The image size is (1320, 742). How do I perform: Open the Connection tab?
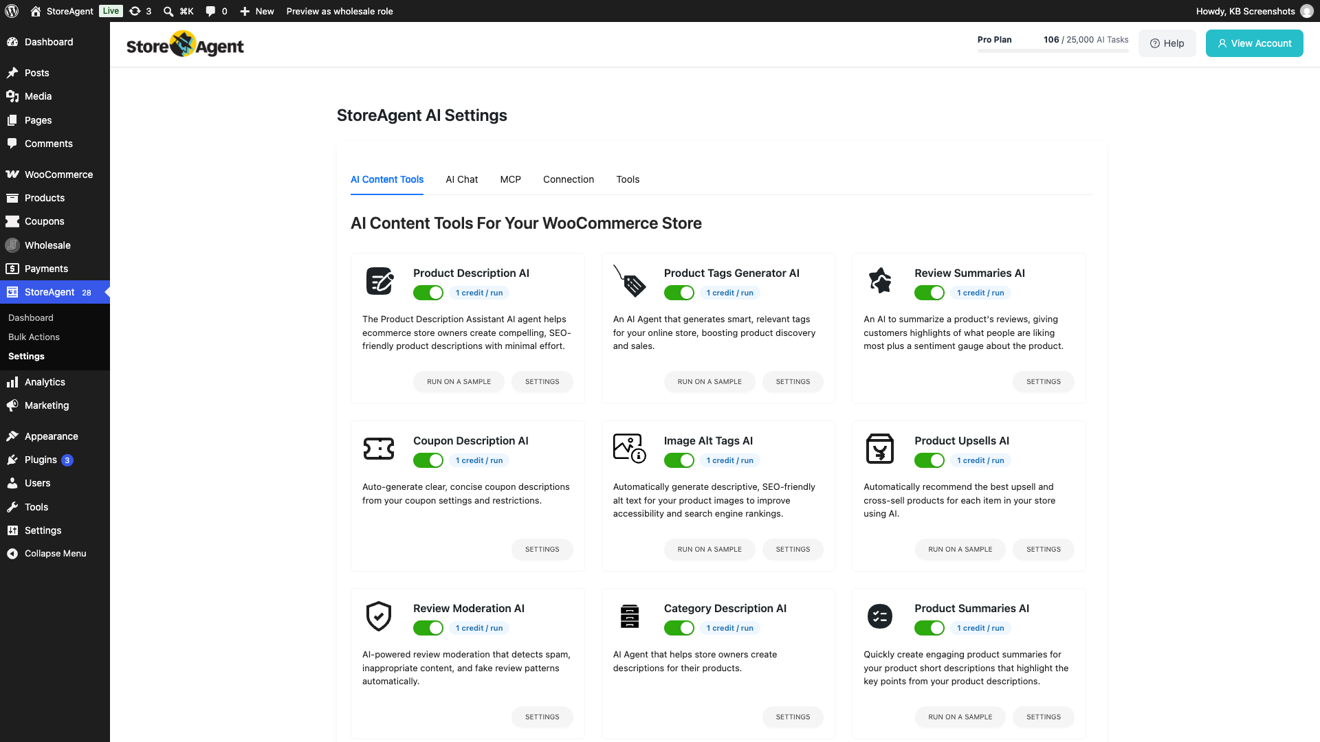568,179
